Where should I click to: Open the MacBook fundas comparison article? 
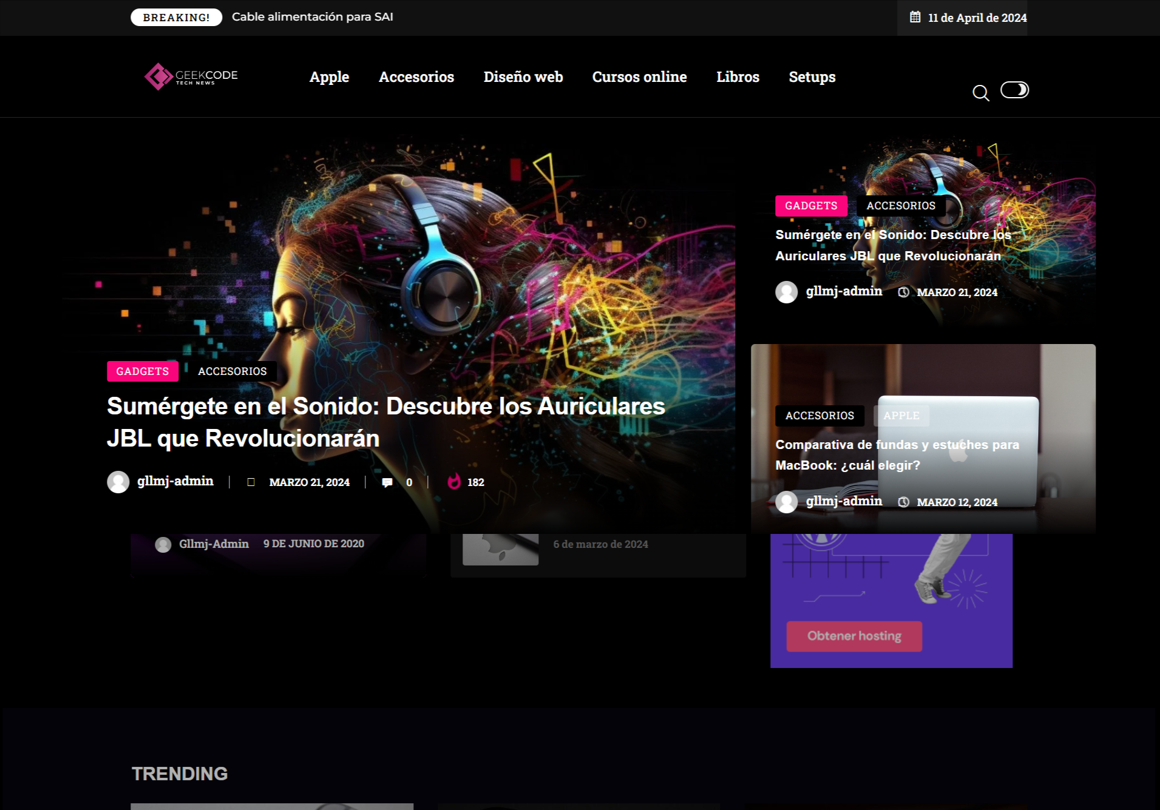(x=897, y=454)
